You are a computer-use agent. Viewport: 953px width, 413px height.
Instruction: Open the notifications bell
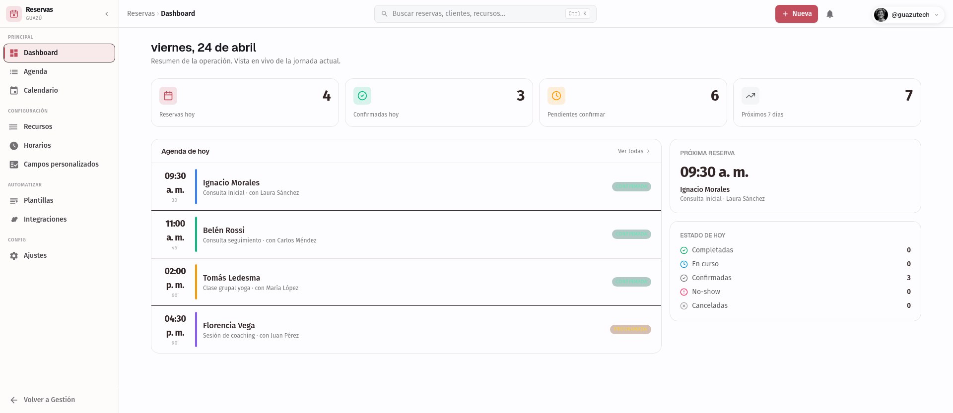tap(830, 14)
